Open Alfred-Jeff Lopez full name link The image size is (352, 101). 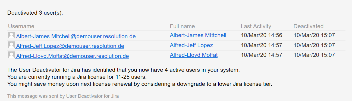pos(191,45)
